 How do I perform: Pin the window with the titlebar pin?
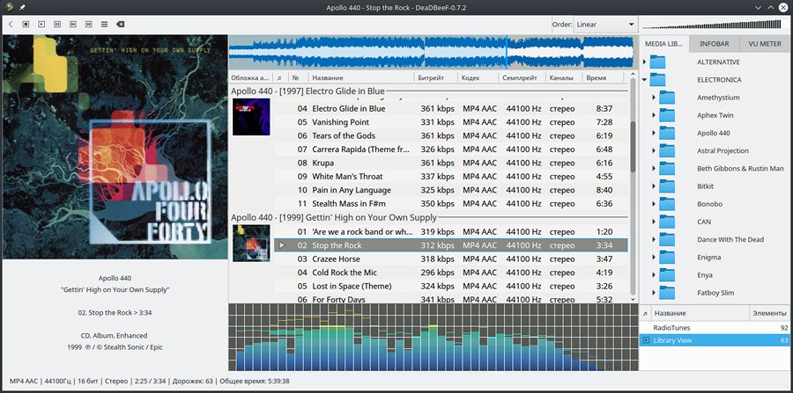point(22,6)
